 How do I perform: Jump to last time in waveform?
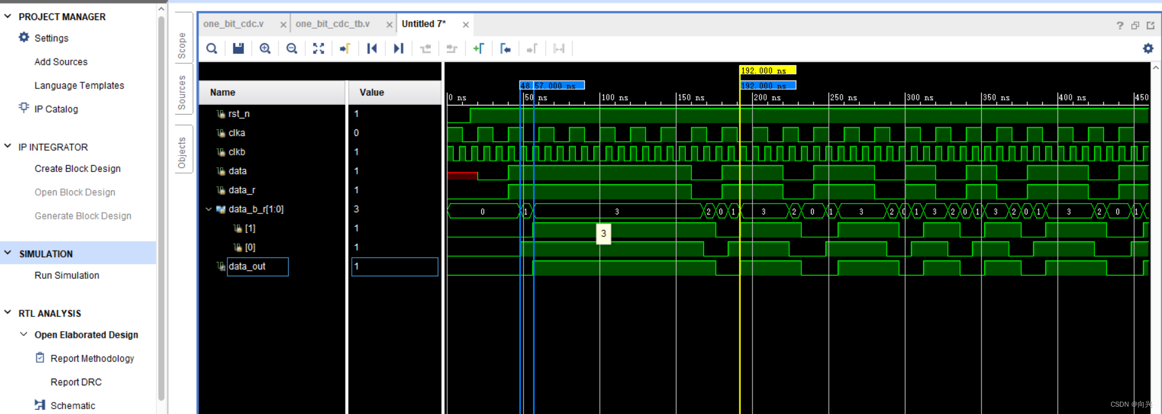[399, 48]
